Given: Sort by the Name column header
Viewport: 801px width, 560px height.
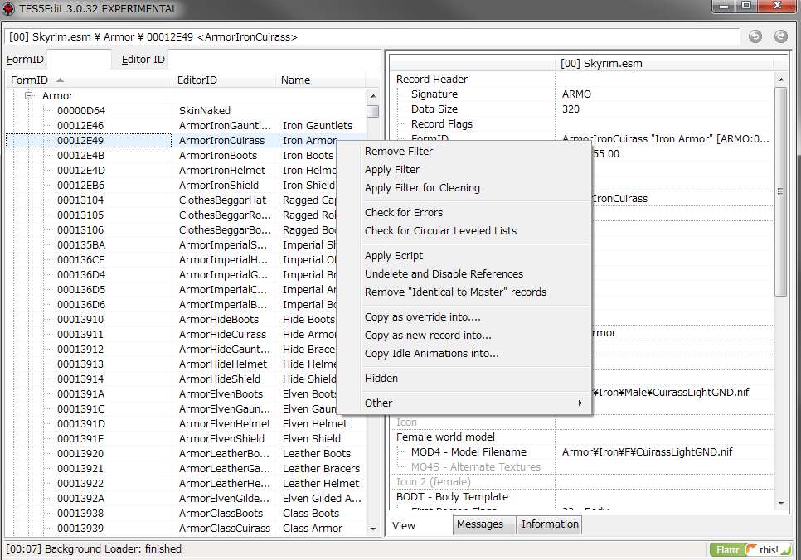Looking at the screenshot, I should [x=320, y=80].
